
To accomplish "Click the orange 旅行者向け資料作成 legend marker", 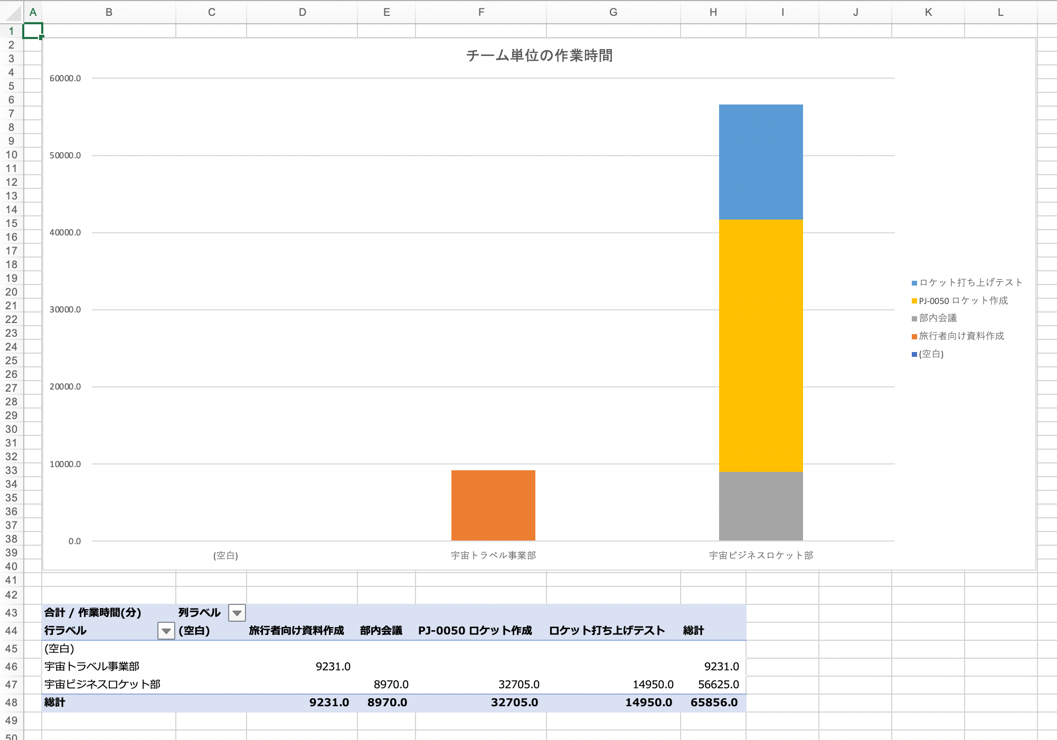I will (x=914, y=337).
